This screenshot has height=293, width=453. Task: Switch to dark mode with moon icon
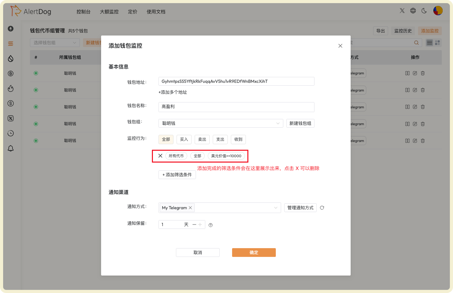click(x=424, y=10)
